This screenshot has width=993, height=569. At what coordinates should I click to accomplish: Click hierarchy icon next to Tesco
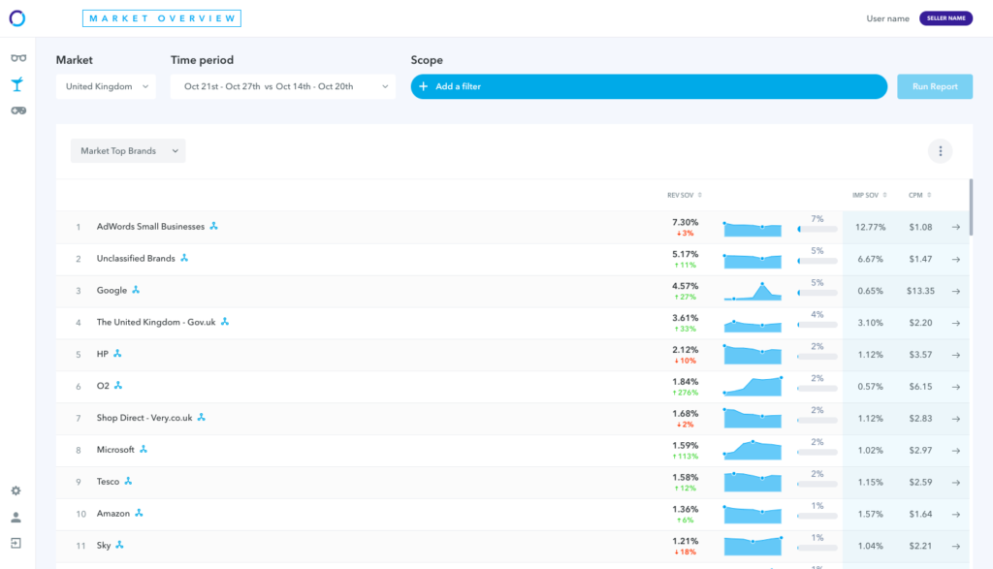coord(129,481)
